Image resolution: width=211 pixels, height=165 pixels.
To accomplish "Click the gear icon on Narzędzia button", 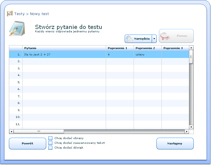I will coord(129,39).
